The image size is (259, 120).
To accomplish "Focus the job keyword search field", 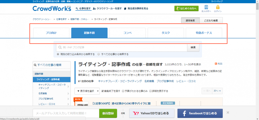I will (x=122, y=48).
